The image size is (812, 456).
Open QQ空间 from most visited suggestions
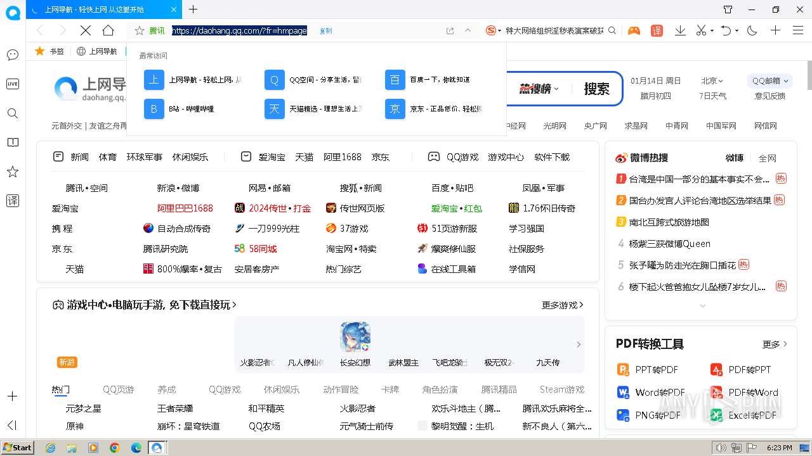(x=313, y=80)
